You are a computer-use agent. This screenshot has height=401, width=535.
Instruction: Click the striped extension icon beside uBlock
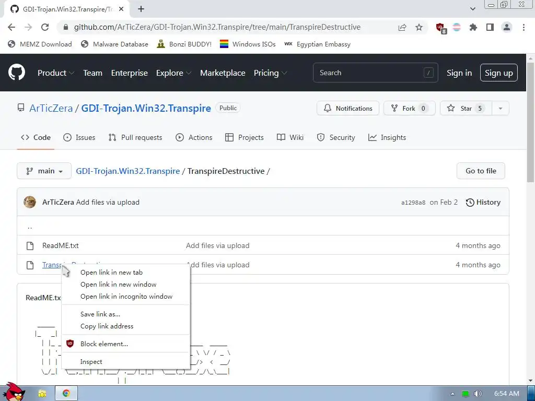[x=457, y=27]
